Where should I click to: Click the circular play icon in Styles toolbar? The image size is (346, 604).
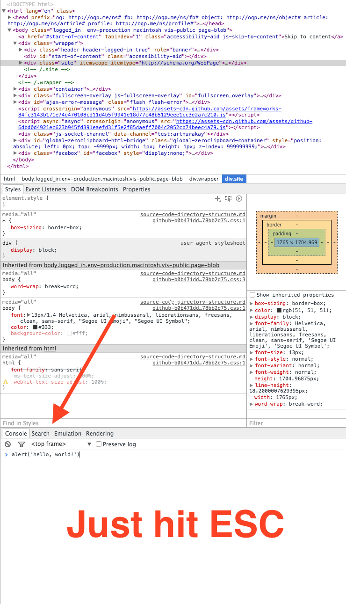click(239, 199)
